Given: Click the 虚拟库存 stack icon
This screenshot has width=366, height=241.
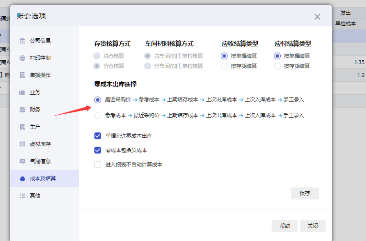Looking at the screenshot, I should click(x=22, y=144).
